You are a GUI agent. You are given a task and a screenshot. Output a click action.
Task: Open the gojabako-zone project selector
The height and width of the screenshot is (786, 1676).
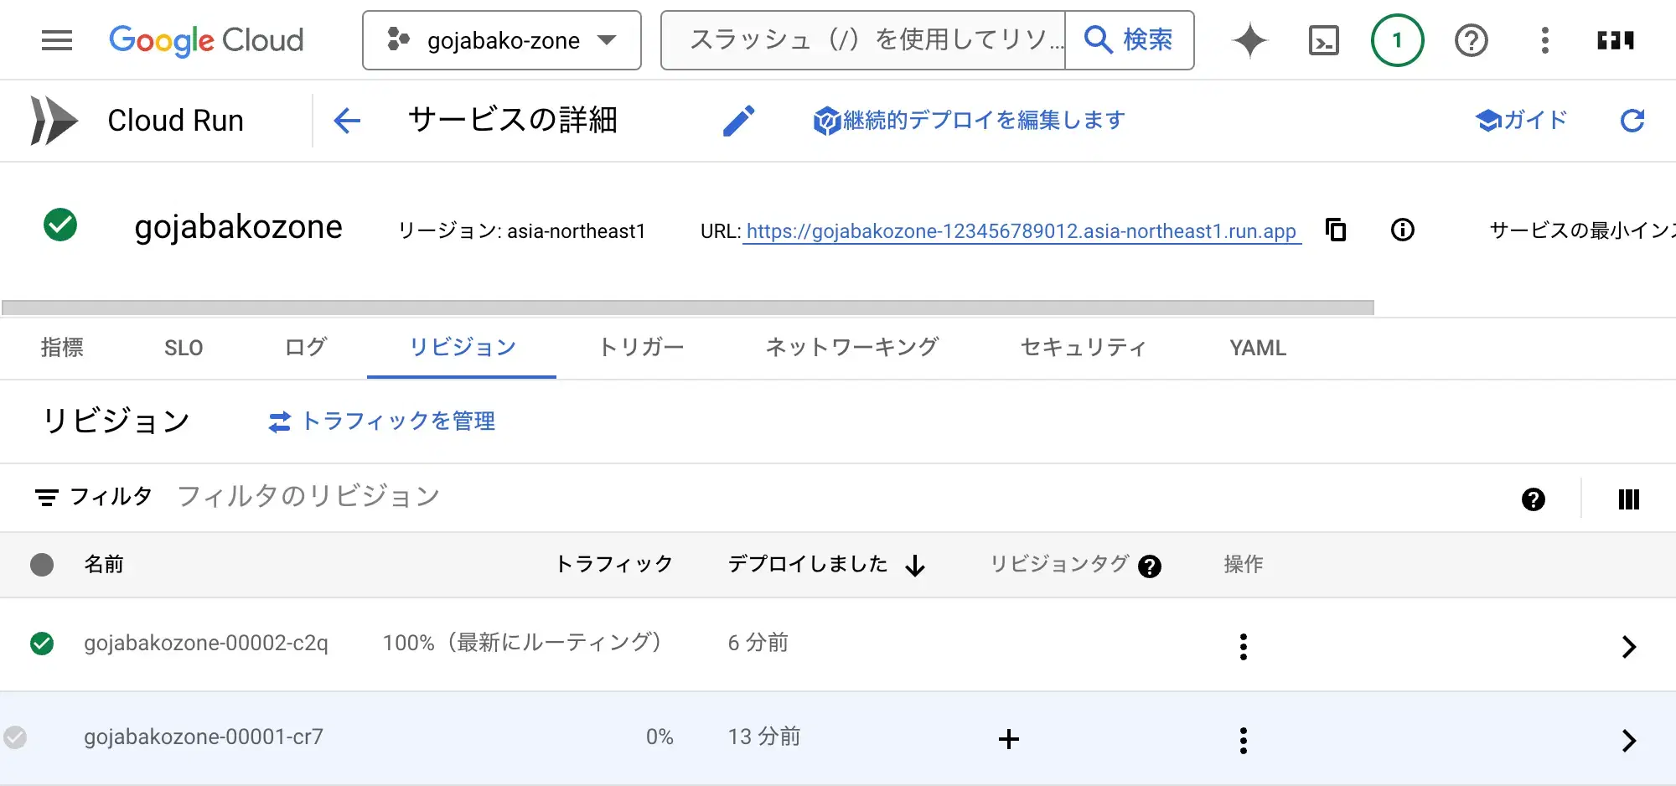(x=502, y=40)
